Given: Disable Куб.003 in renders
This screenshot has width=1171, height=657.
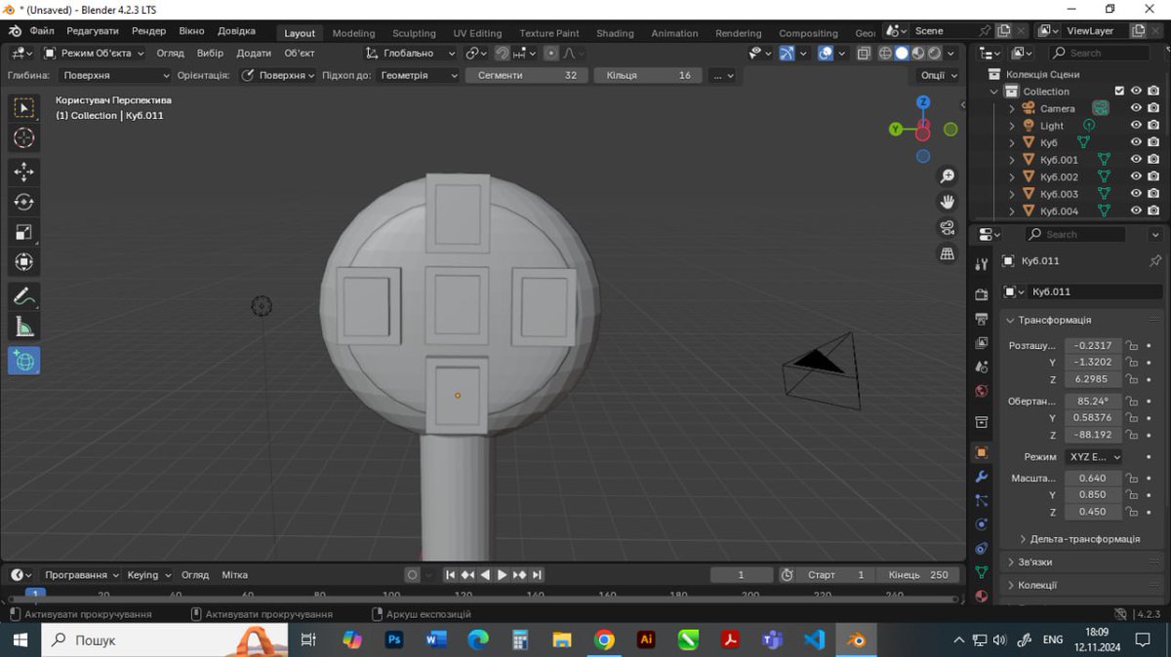Looking at the screenshot, I should (1153, 194).
